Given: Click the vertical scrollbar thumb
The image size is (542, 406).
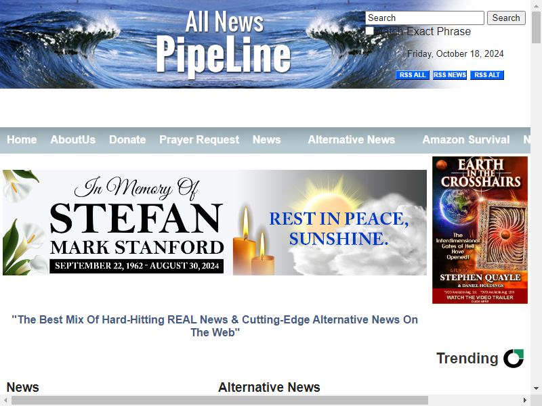Looking at the screenshot, I should [x=536, y=27].
